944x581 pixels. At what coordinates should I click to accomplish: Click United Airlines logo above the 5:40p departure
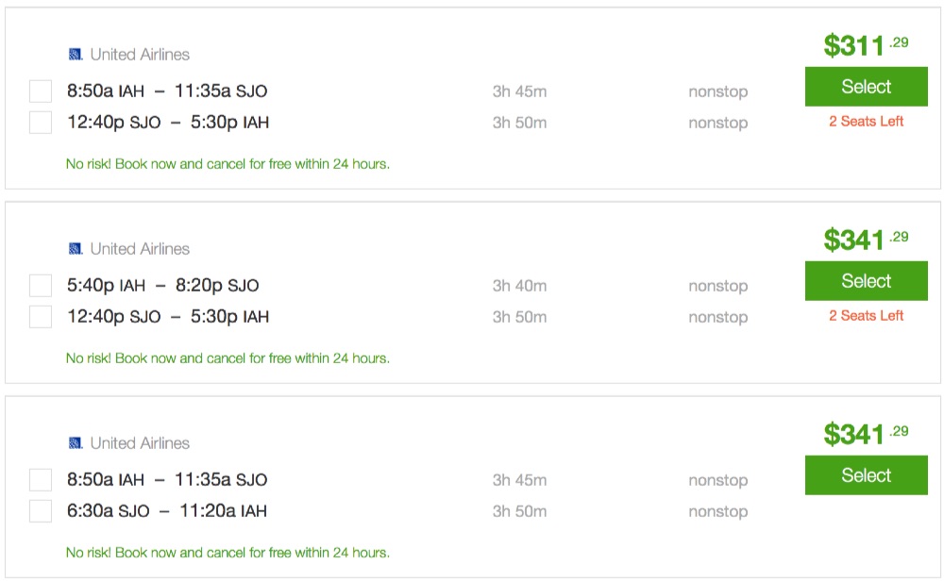coord(76,249)
